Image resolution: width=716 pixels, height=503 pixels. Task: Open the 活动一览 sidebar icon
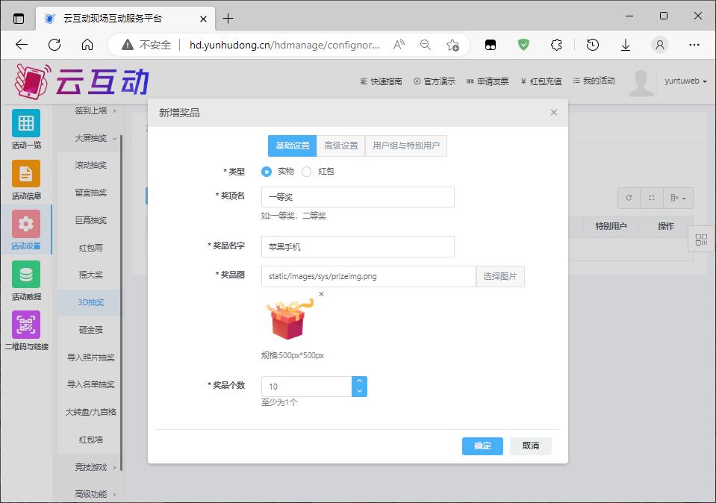point(26,123)
